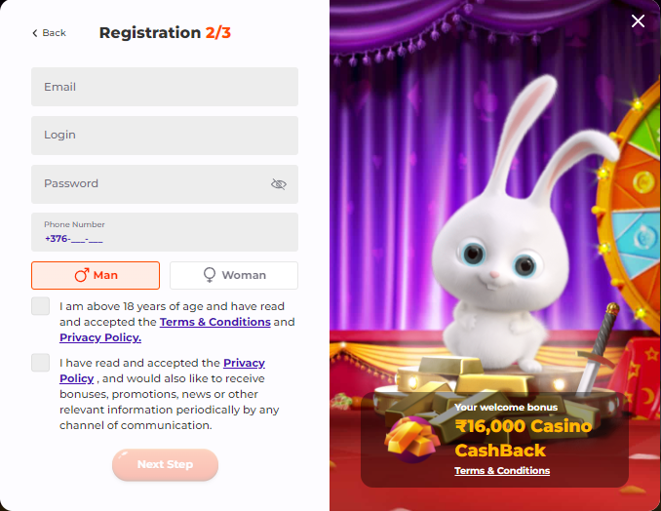Viewport: 661px width, 511px height.
Task: Click the female gender symbol icon
Action: click(x=210, y=275)
